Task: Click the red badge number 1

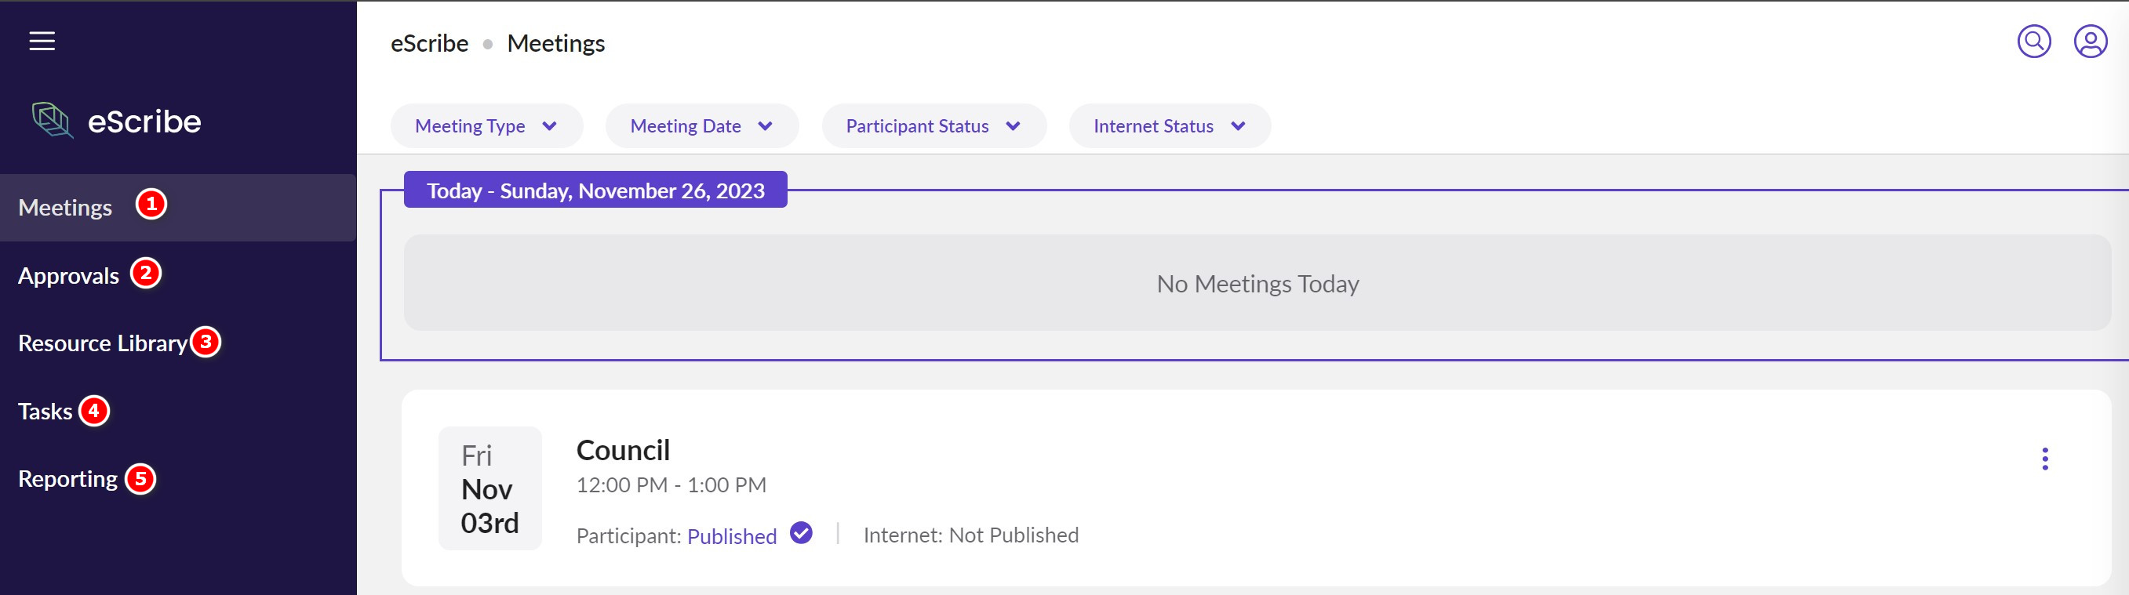Action: pos(151,204)
